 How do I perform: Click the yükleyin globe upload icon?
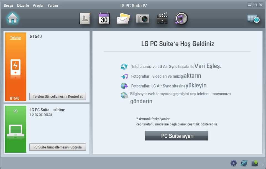(x=124, y=86)
